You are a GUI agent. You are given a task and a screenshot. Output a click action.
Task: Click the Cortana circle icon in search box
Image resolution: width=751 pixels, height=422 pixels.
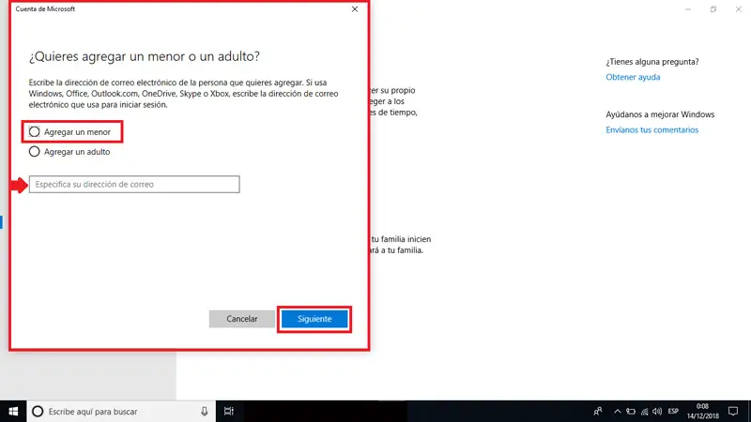pyautogui.click(x=38, y=412)
